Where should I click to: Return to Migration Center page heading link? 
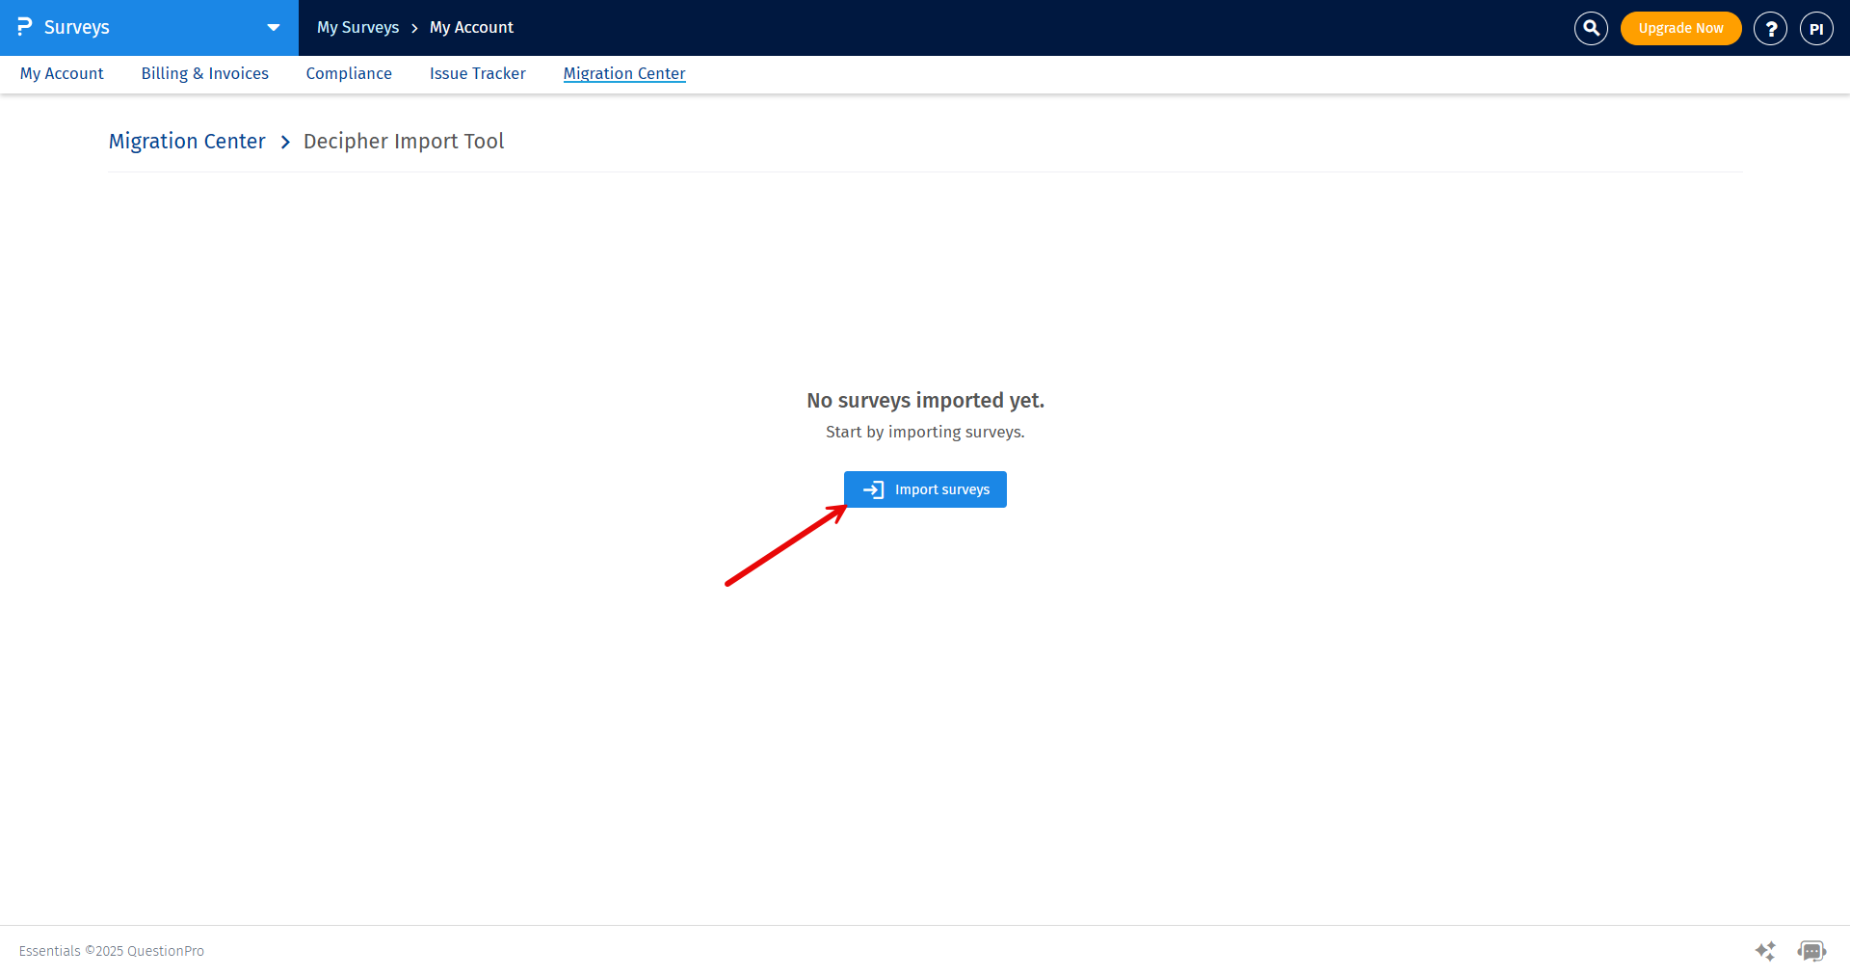coord(187,142)
